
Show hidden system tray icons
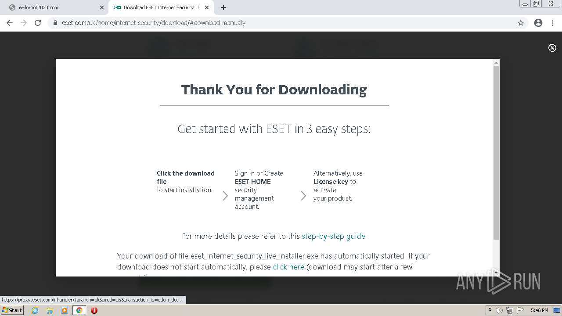point(490,310)
